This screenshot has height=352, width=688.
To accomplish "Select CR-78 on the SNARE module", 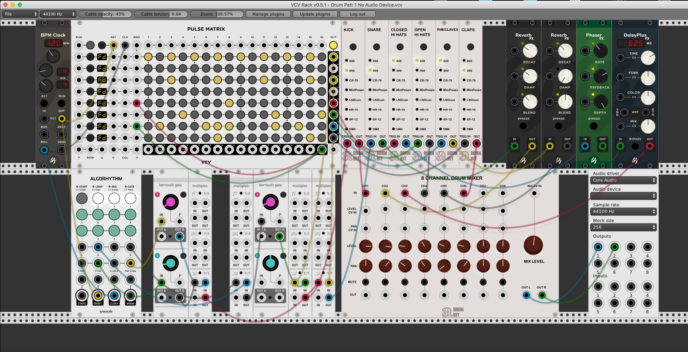I will 370,80.
